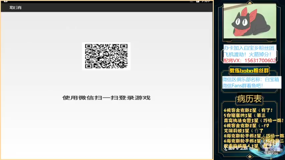Click the red text 配将VX: 15631700602

[250, 60]
